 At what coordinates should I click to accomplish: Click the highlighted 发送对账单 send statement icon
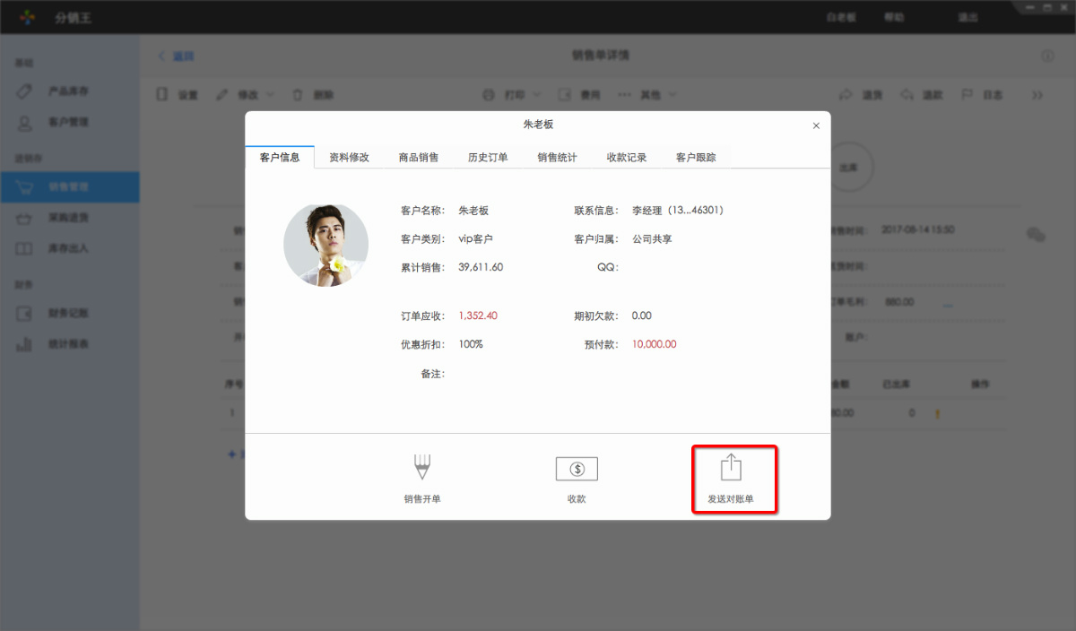coord(733,477)
